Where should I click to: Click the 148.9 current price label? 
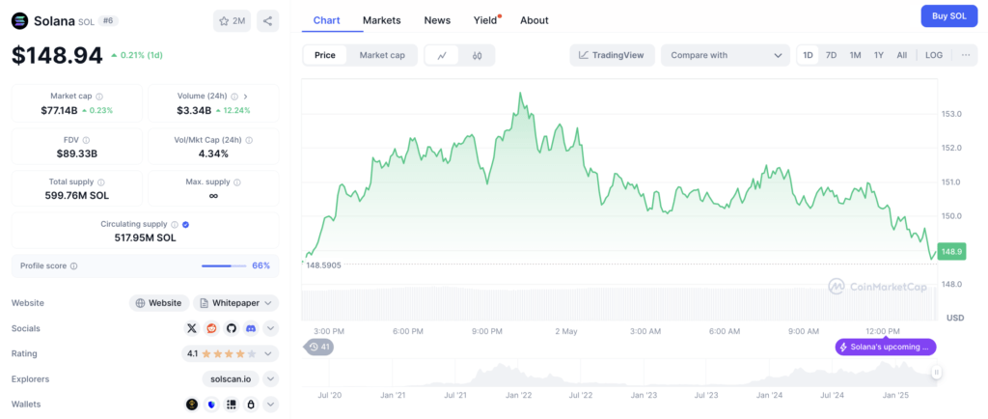[x=951, y=251]
